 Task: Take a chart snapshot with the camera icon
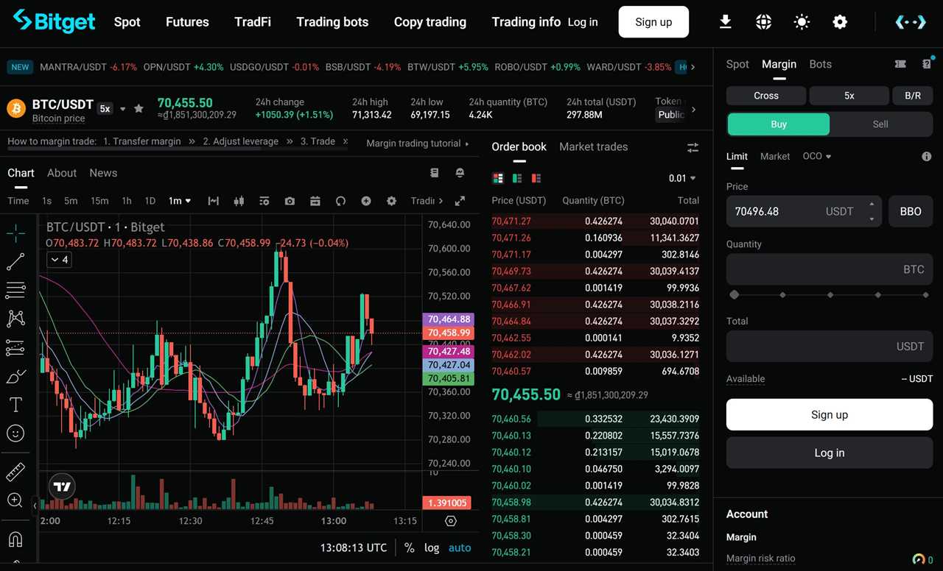pyautogui.click(x=290, y=200)
